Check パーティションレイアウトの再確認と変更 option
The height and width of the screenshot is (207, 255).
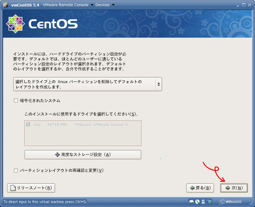[16, 170]
